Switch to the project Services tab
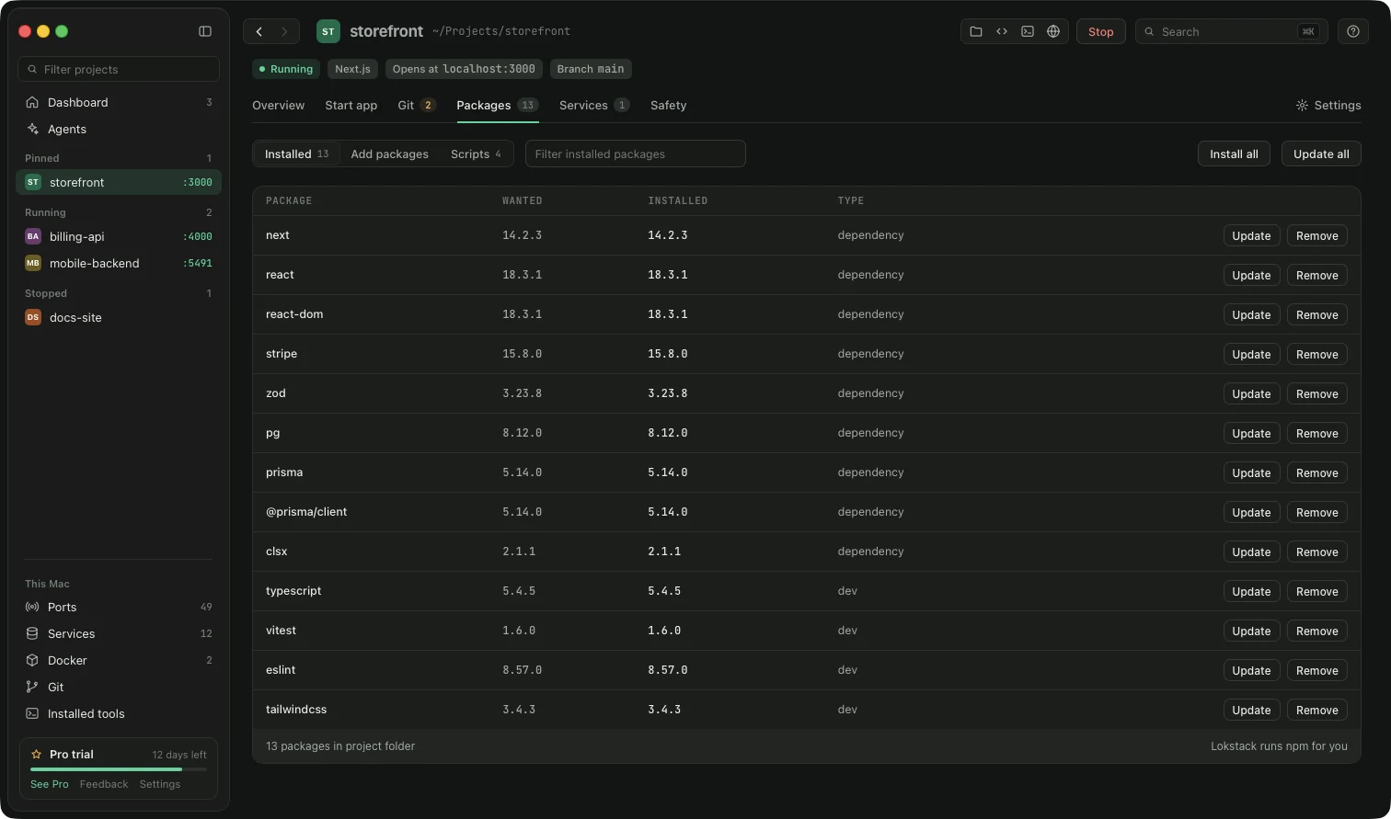The width and height of the screenshot is (1391, 819). click(x=594, y=105)
